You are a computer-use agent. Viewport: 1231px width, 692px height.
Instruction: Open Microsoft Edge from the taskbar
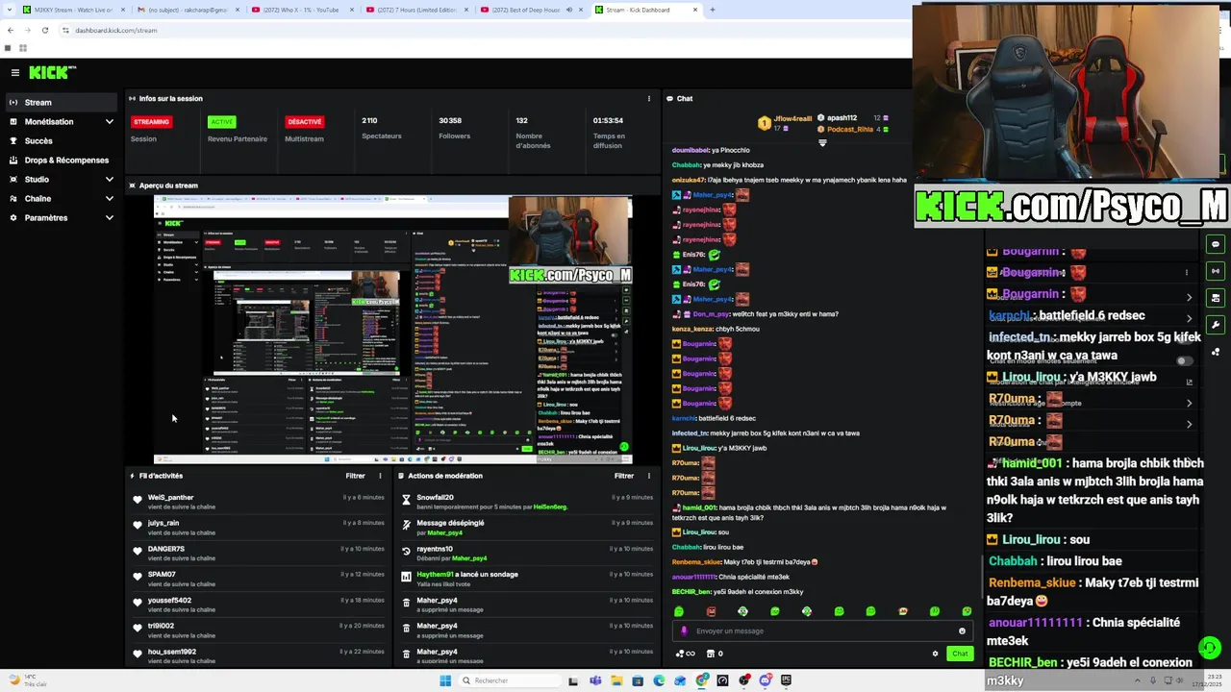click(659, 680)
